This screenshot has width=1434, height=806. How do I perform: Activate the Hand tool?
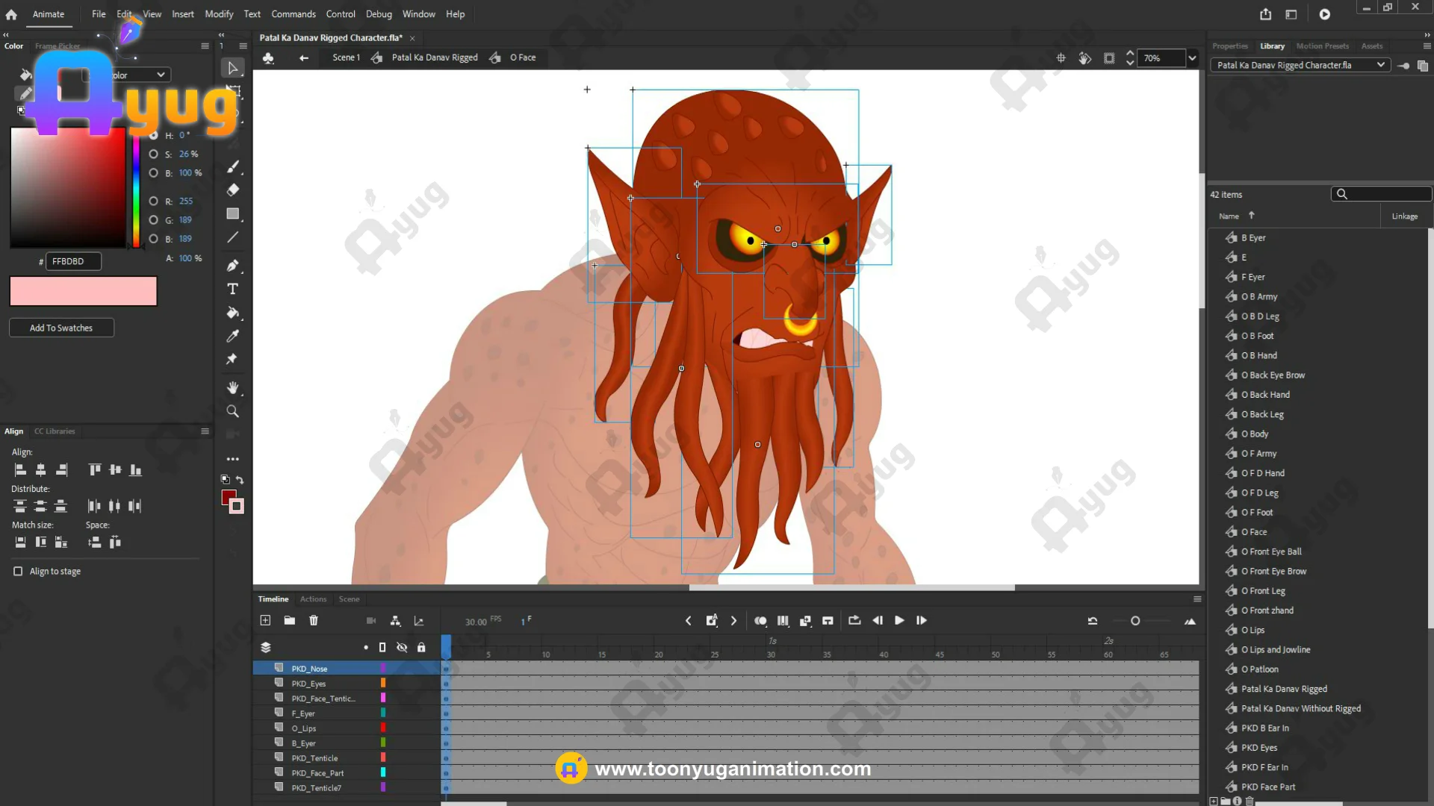[x=232, y=387]
